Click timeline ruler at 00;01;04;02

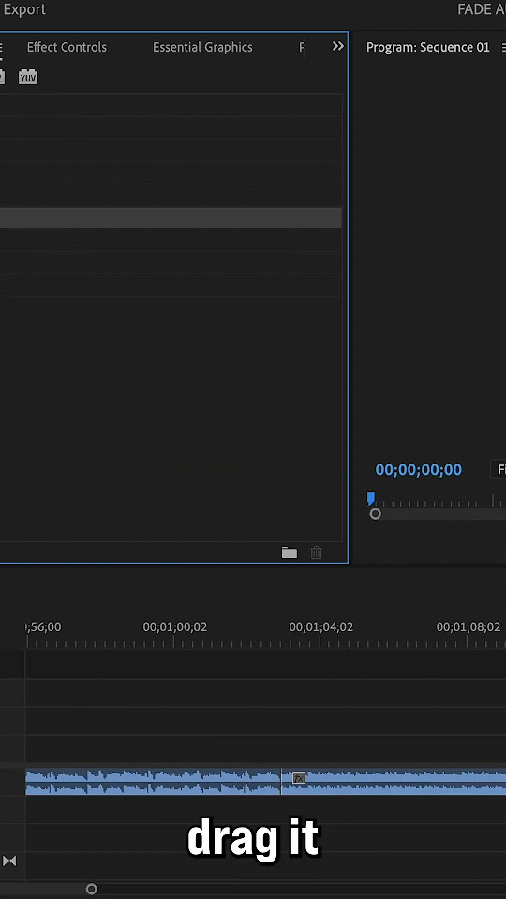click(x=320, y=627)
